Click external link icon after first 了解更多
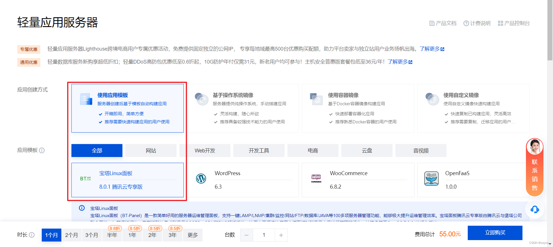 (x=442, y=49)
